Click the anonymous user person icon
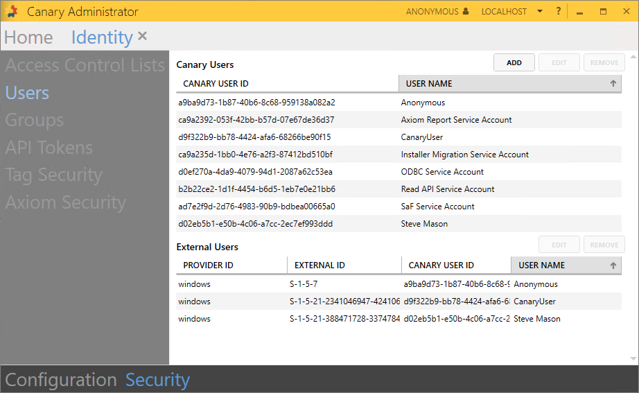 [466, 11]
